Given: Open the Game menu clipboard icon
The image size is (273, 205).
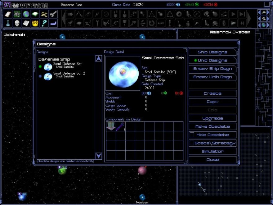Looking at the screenshot, I should coord(8,14).
